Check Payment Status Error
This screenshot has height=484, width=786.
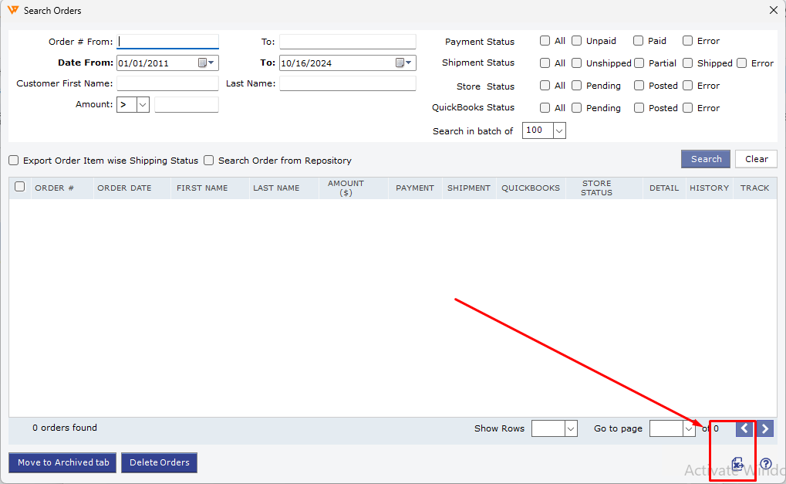[x=688, y=41]
